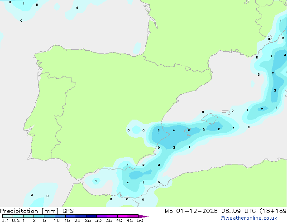Click the legend scale label '25'
Image resolution: width=287 pixels, height=222 pixels.
88,220
